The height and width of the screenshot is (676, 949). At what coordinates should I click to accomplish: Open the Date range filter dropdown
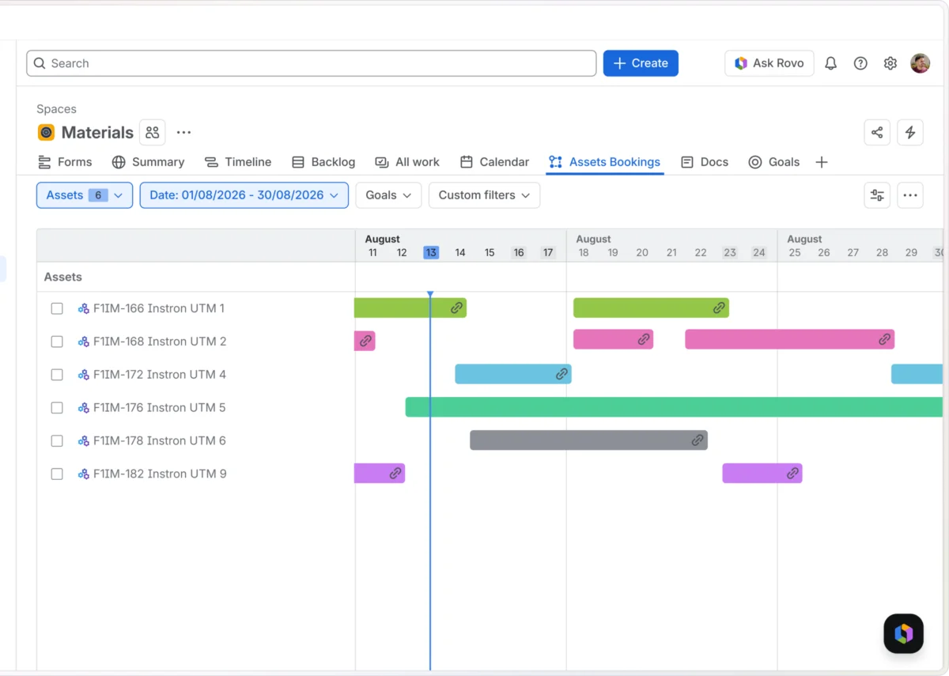[244, 195]
